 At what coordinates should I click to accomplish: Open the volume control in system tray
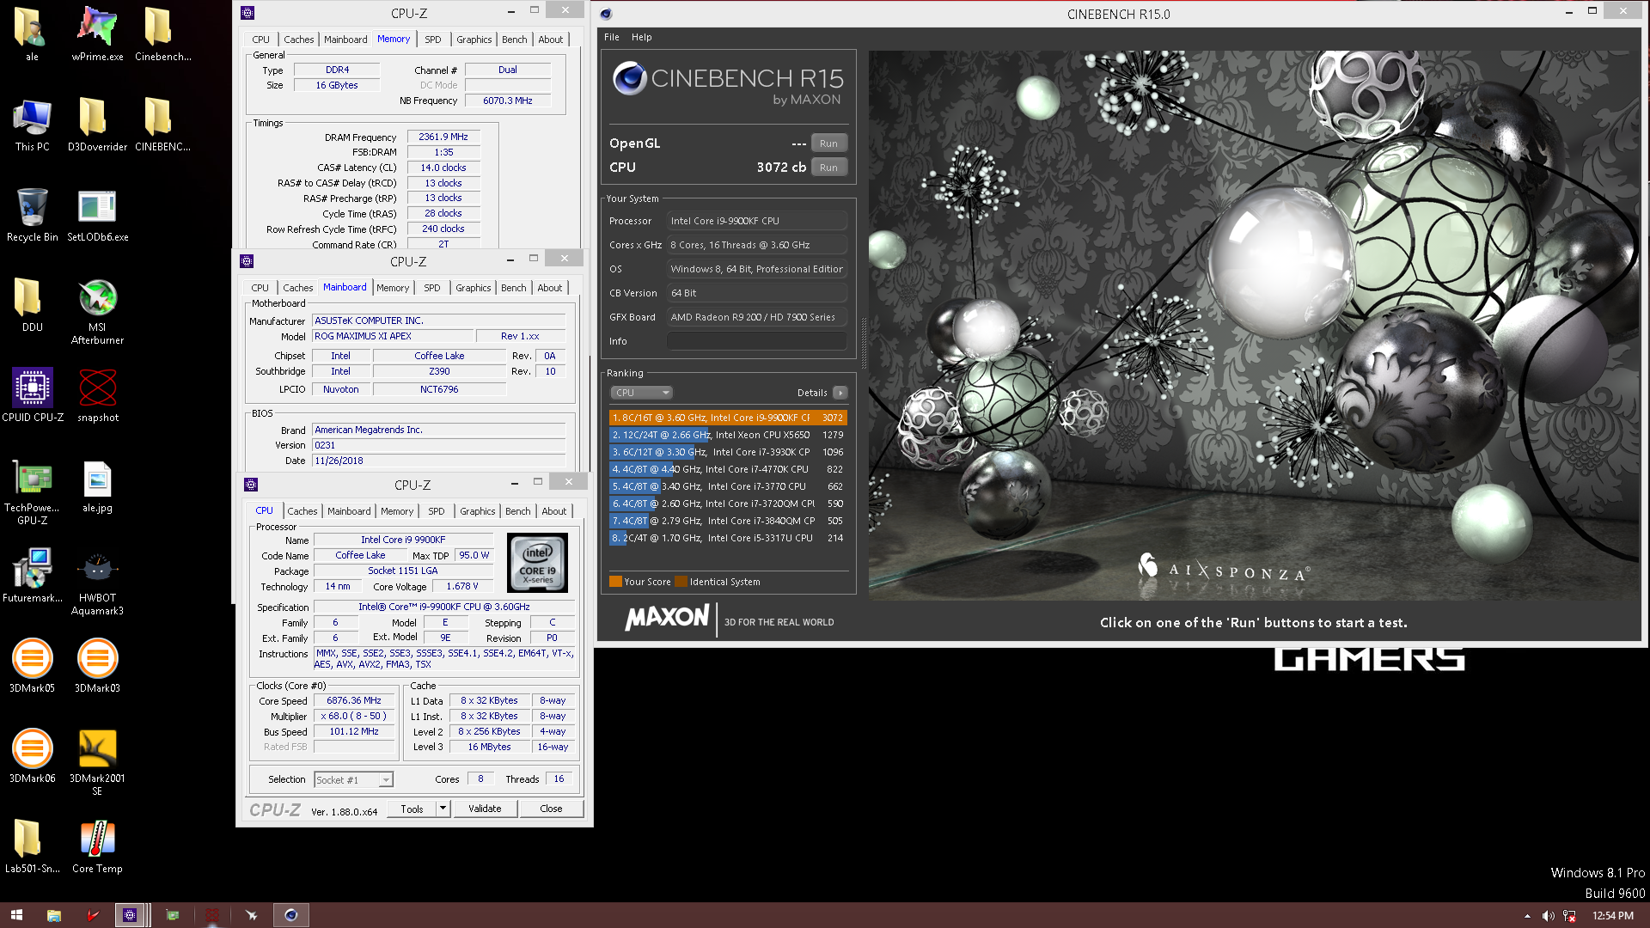(x=1548, y=916)
